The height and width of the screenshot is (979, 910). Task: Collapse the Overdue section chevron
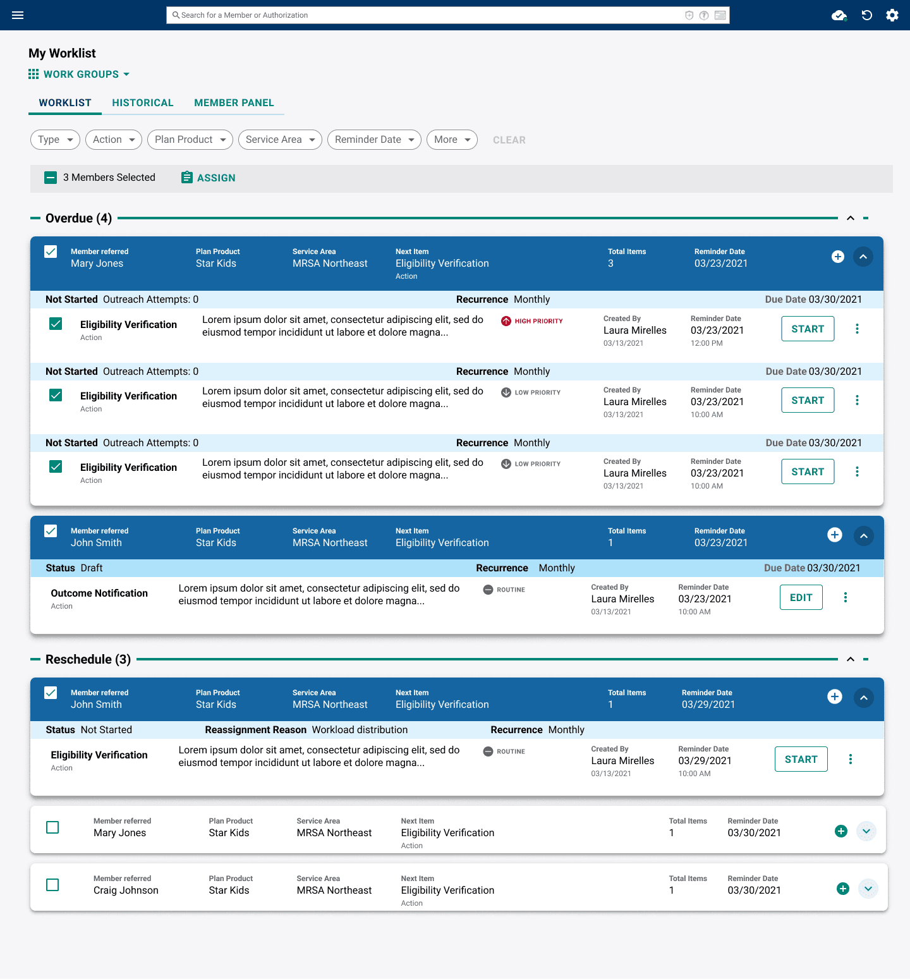851,218
